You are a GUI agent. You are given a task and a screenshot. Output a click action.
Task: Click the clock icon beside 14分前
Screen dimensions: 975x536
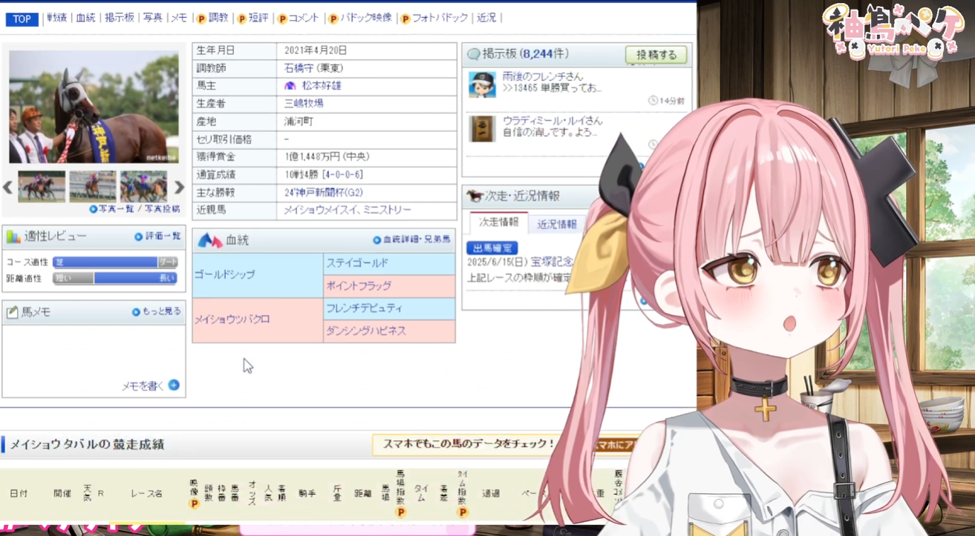[x=653, y=101]
